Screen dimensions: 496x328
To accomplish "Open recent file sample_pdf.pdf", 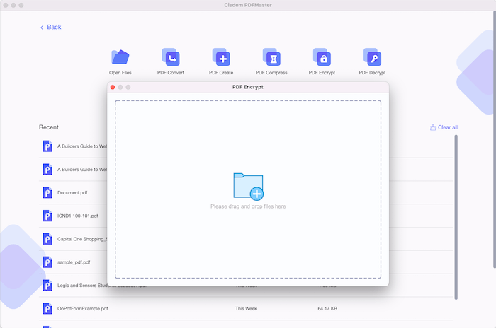I will [x=74, y=262].
